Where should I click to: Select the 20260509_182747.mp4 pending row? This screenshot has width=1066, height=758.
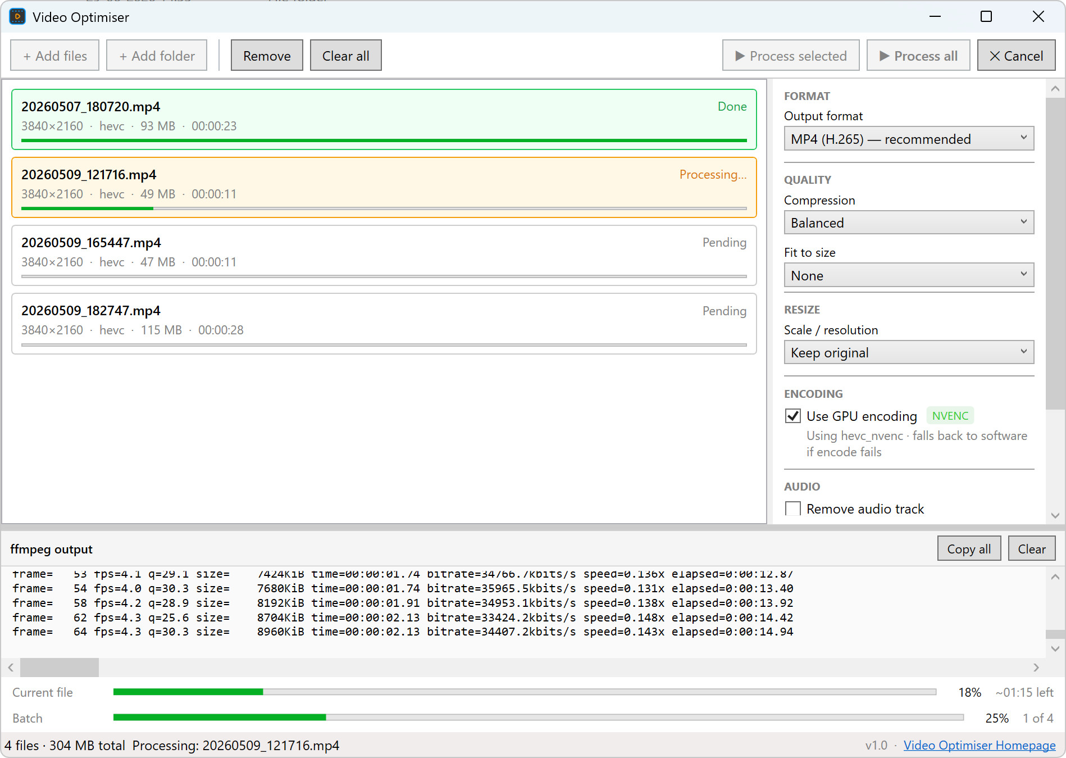coord(384,323)
